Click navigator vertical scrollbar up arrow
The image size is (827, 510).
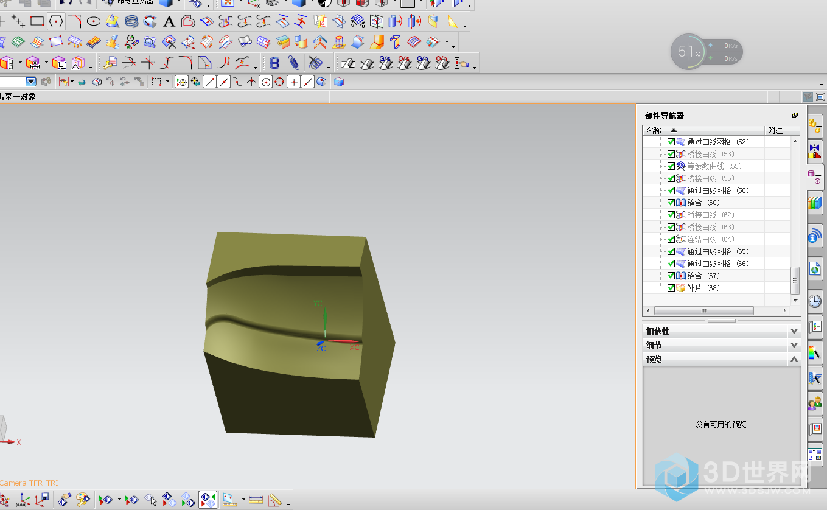[795, 141]
